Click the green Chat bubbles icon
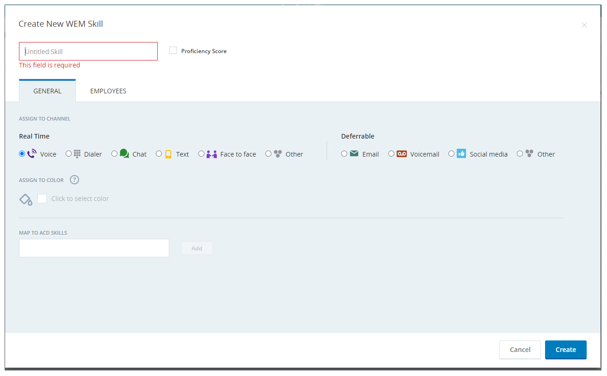Image resolution: width=607 pixels, height=376 pixels. click(124, 153)
